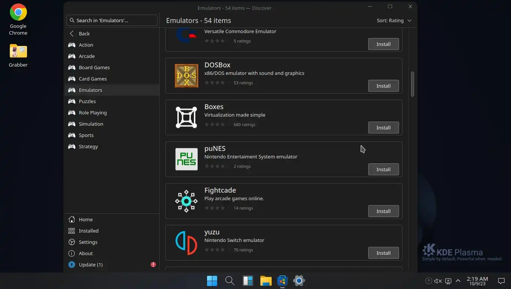The height and width of the screenshot is (289, 511).
Task: Click the gamepad icon beside Action
Action: point(72,45)
